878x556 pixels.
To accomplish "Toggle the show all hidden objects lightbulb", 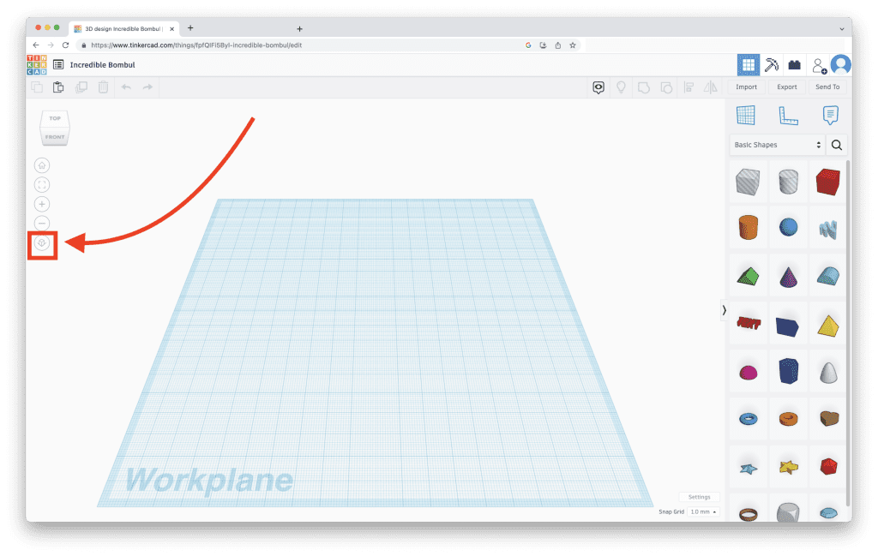I will 621,87.
